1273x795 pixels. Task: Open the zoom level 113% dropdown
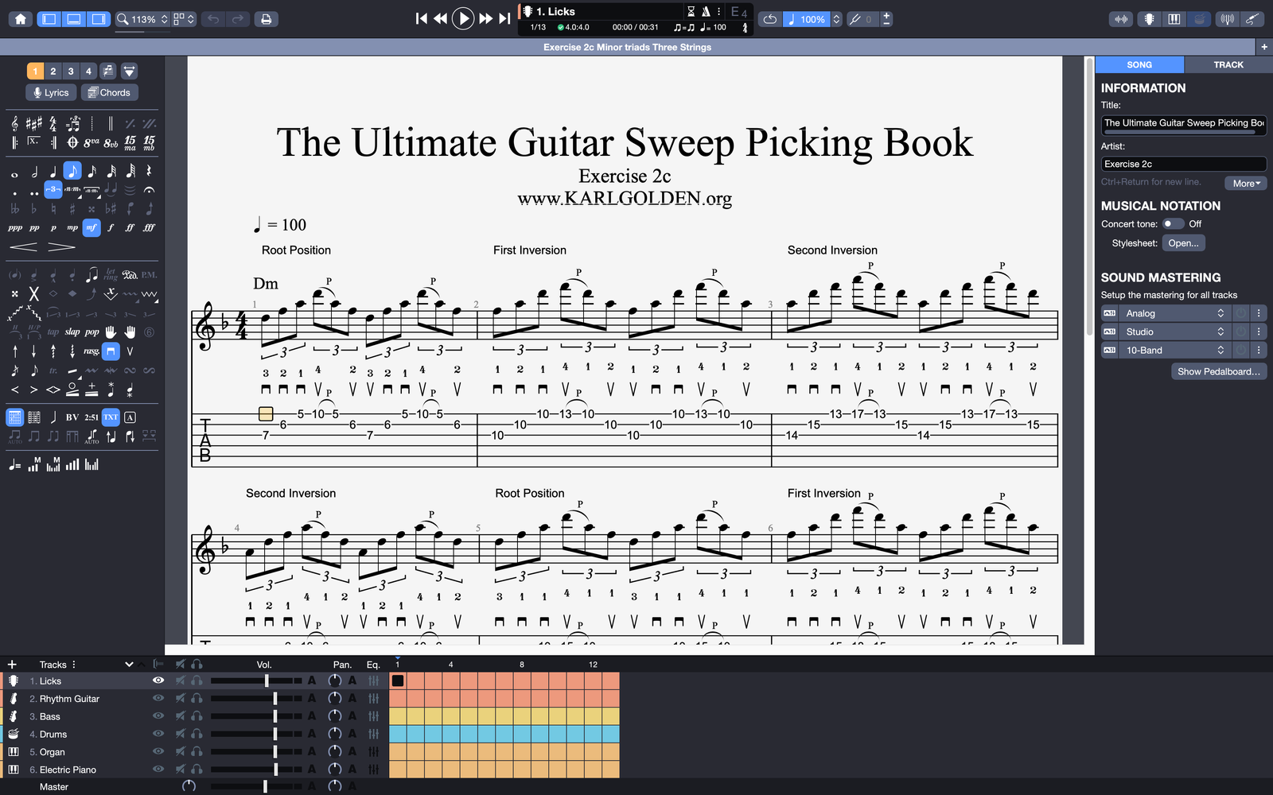point(143,19)
